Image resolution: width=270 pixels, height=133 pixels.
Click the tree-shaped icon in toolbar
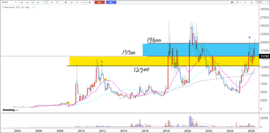[x=90, y=2]
